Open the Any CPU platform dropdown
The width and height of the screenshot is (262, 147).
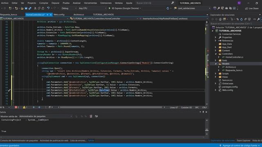[x=93, y=8]
